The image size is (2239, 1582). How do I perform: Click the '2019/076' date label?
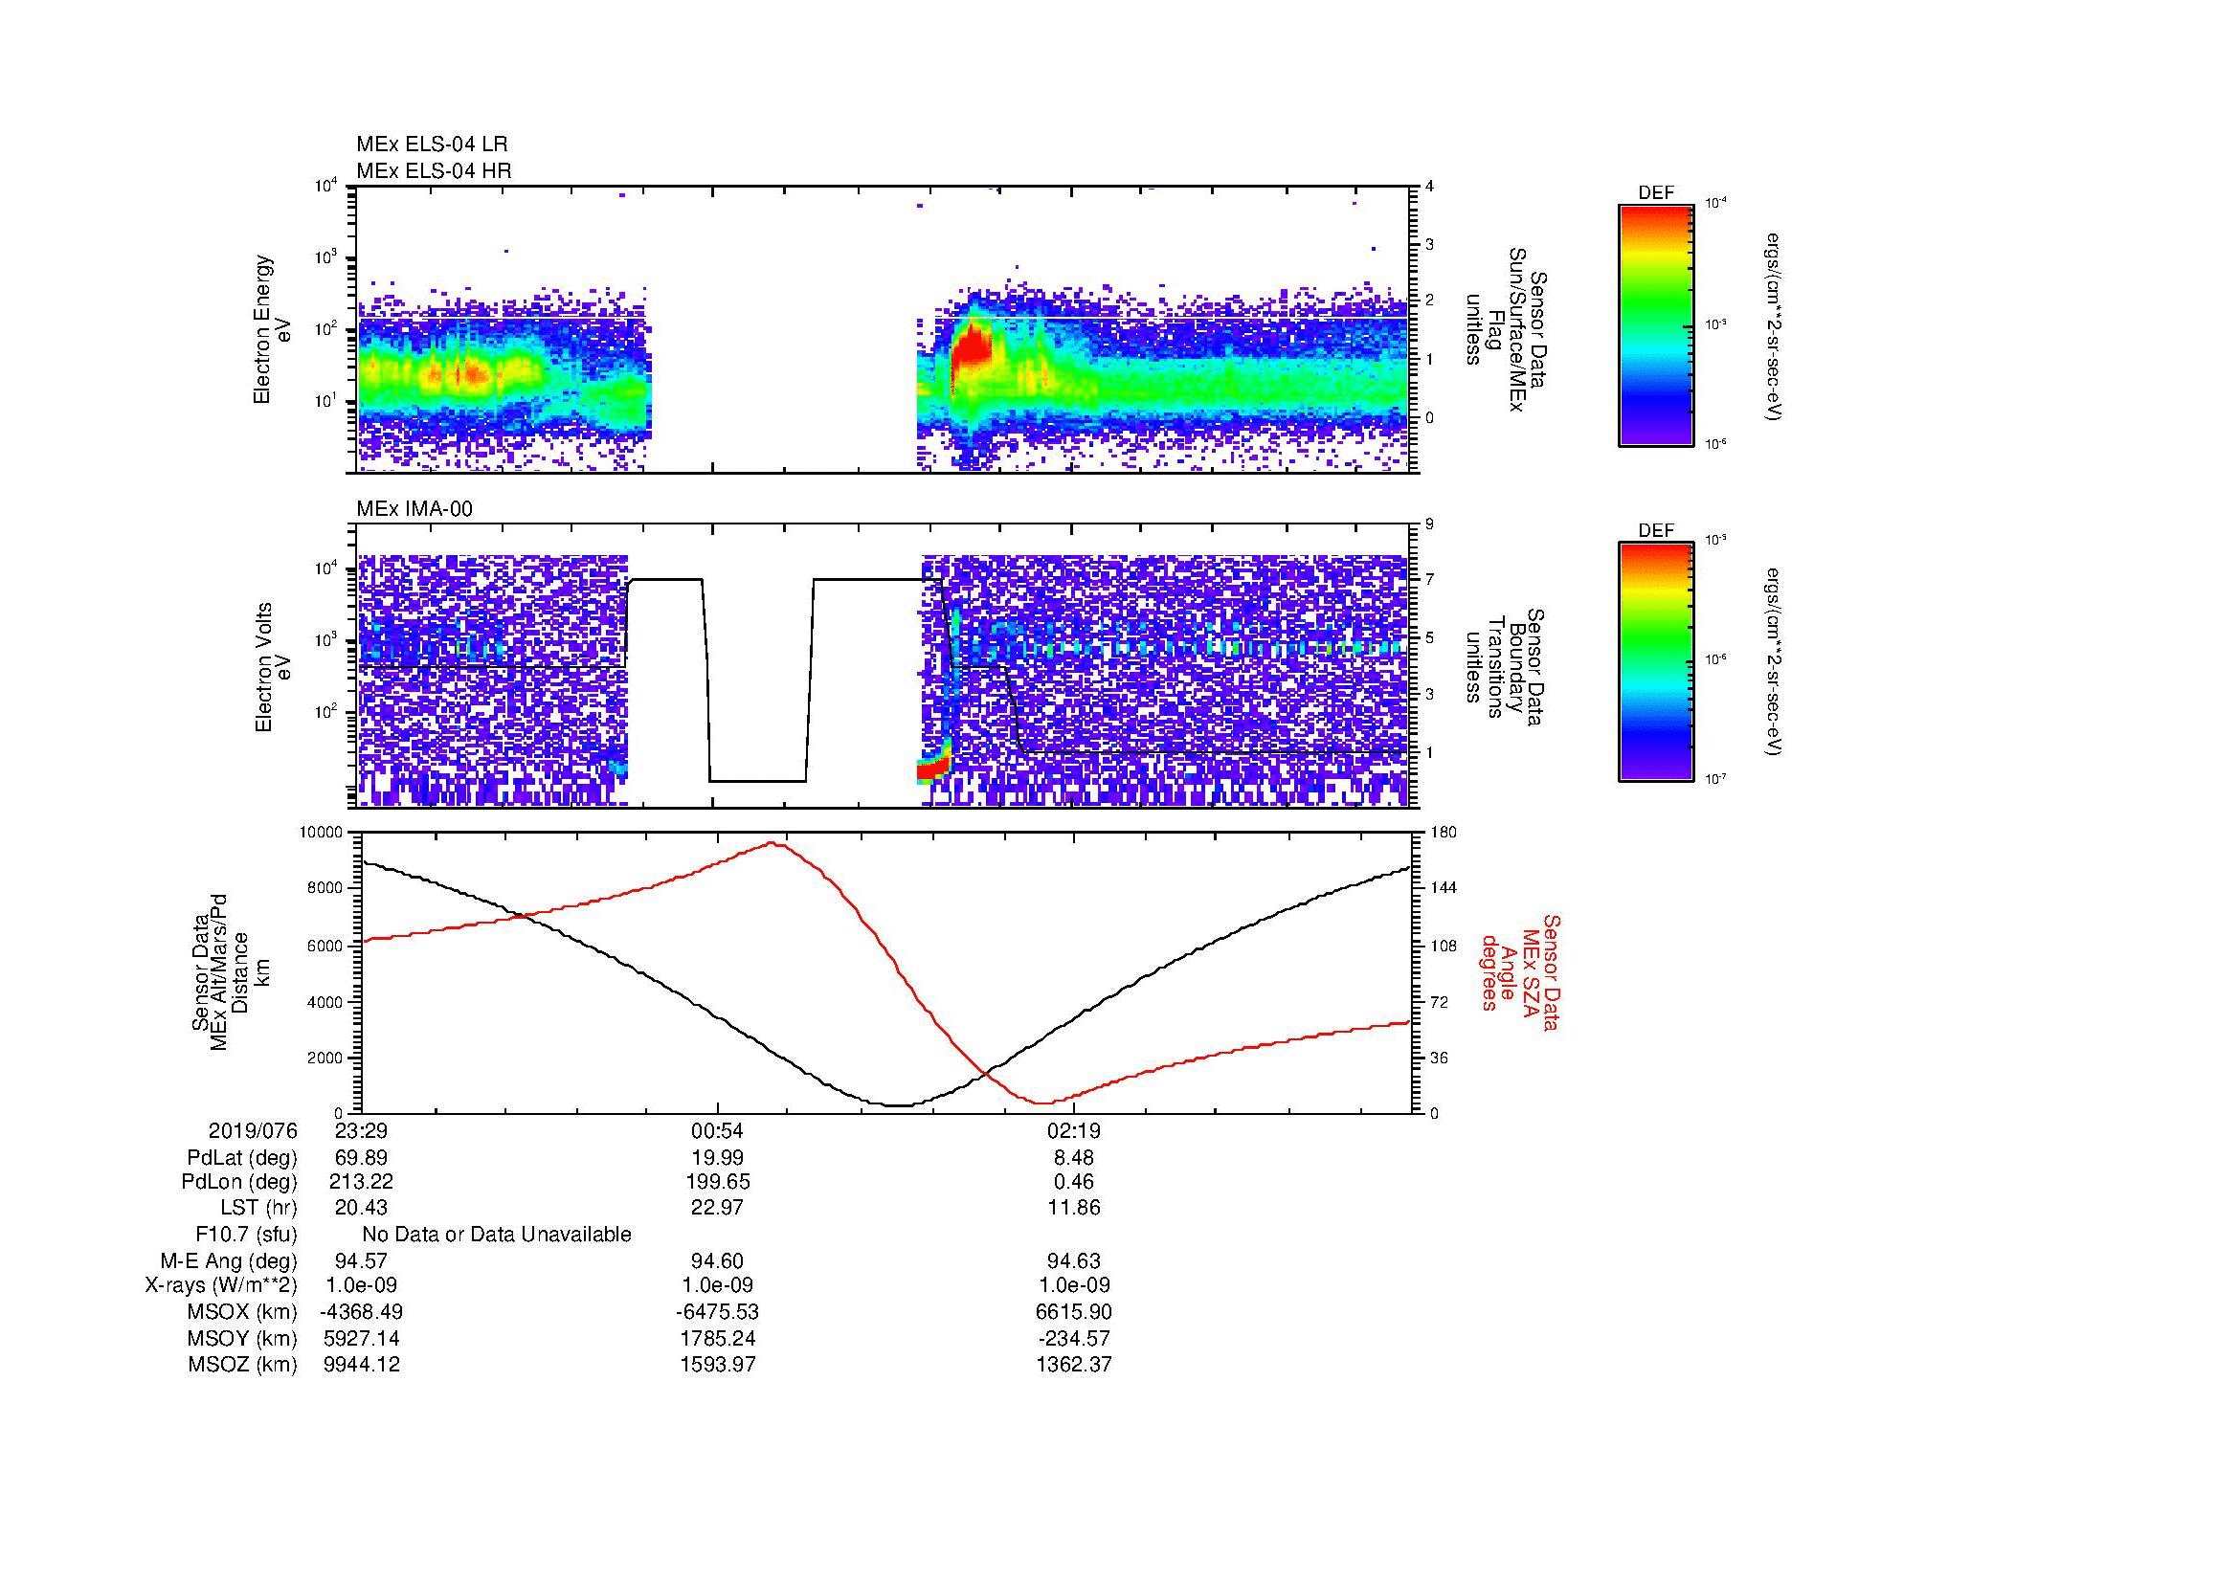point(253,1131)
